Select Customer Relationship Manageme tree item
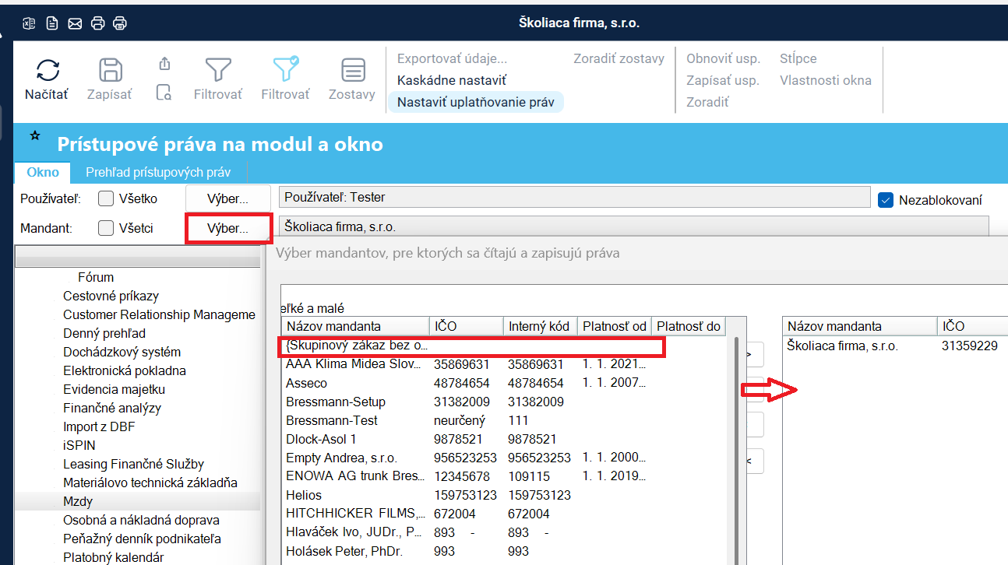This screenshot has height=565, width=1008. (159, 314)
